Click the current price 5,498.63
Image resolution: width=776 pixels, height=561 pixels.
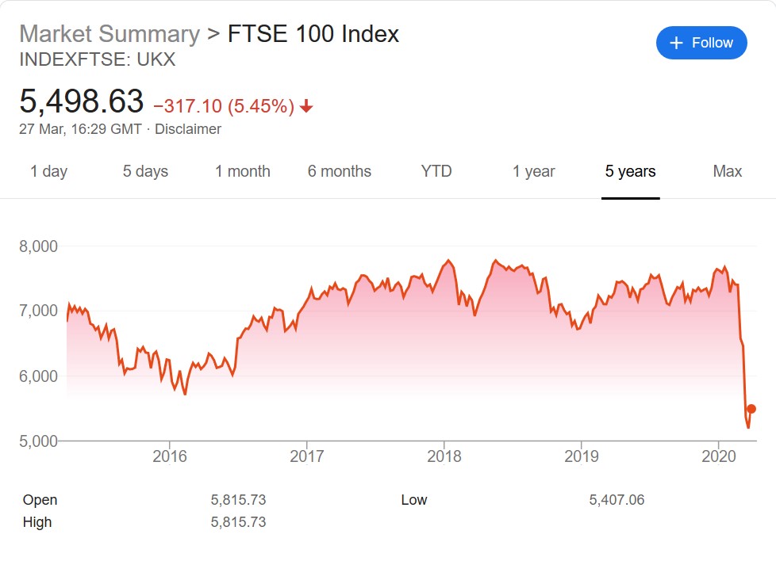click(x=82, y=102)
